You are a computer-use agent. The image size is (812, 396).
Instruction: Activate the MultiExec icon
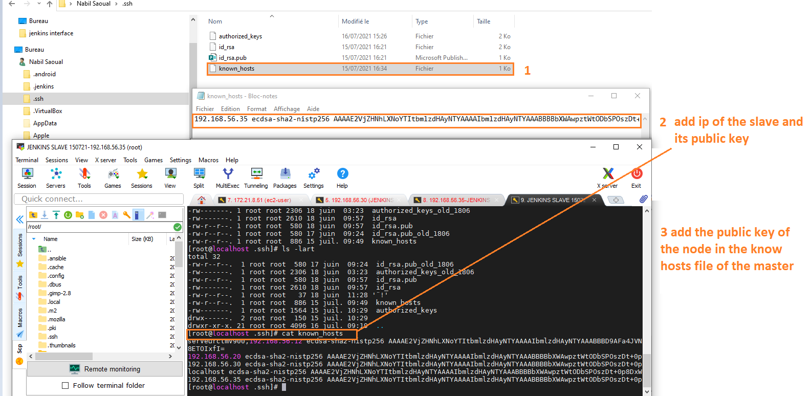[228, 178]
